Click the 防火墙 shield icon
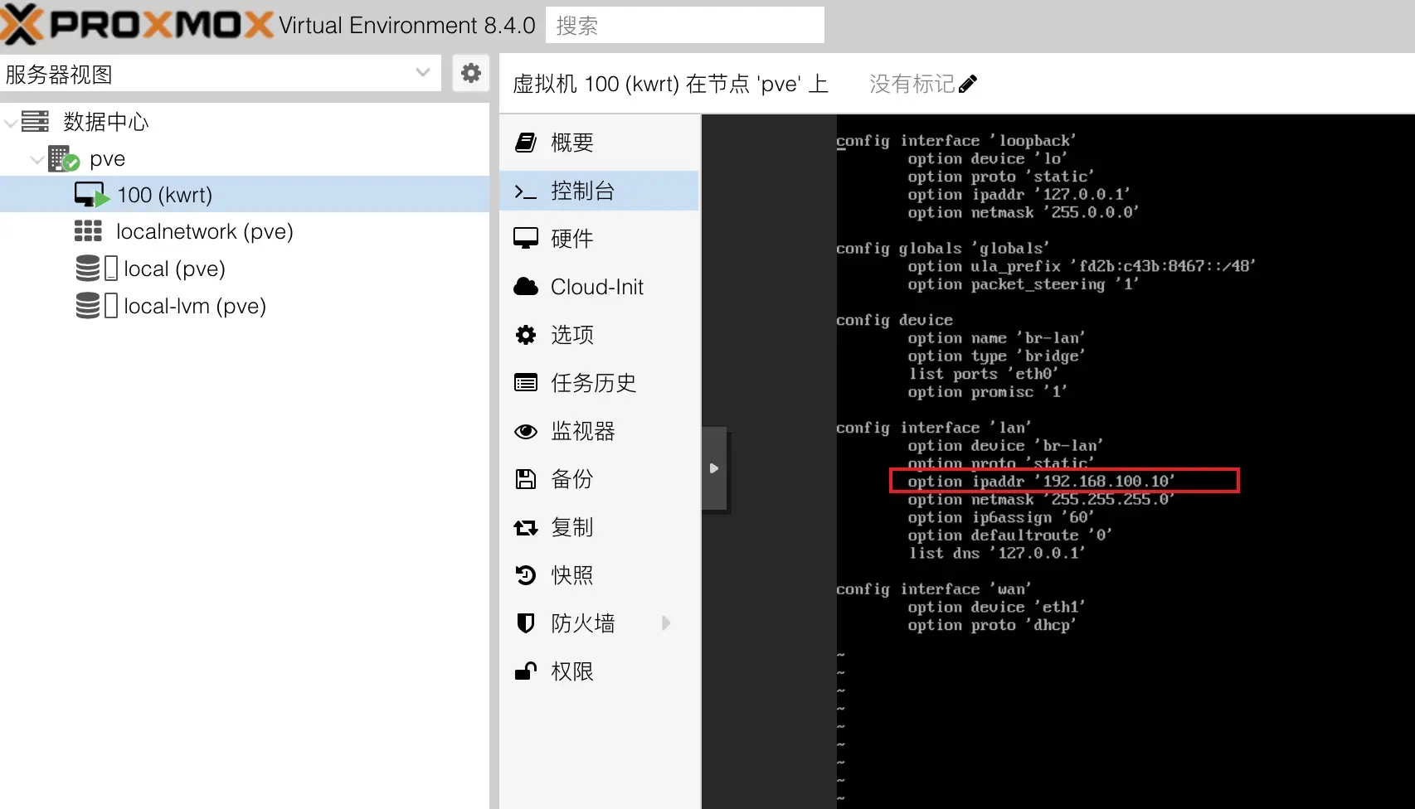Viewport: 1415px width, 809px height. (526, 623)
